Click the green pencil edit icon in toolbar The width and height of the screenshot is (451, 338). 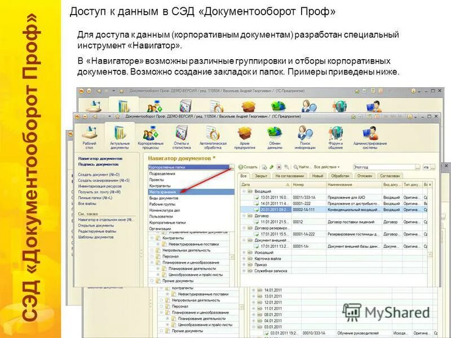pos(271,167)
